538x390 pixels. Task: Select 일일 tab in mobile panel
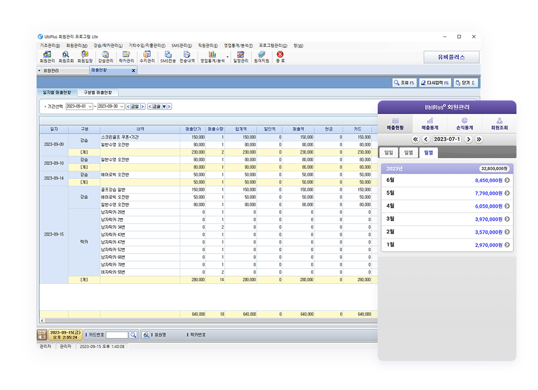point(389,153)
